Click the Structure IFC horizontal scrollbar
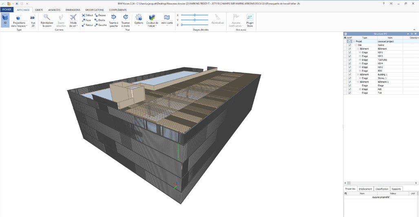Screen dimensions: 419x217 (x=381, y=183)
